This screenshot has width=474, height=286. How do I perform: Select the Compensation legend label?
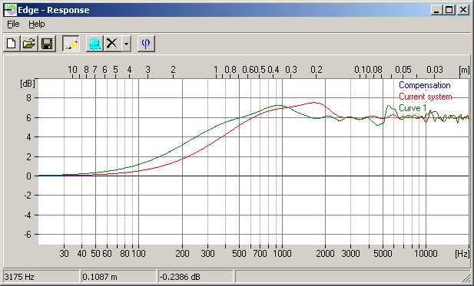pyautogui.click(x=424, y=85)
